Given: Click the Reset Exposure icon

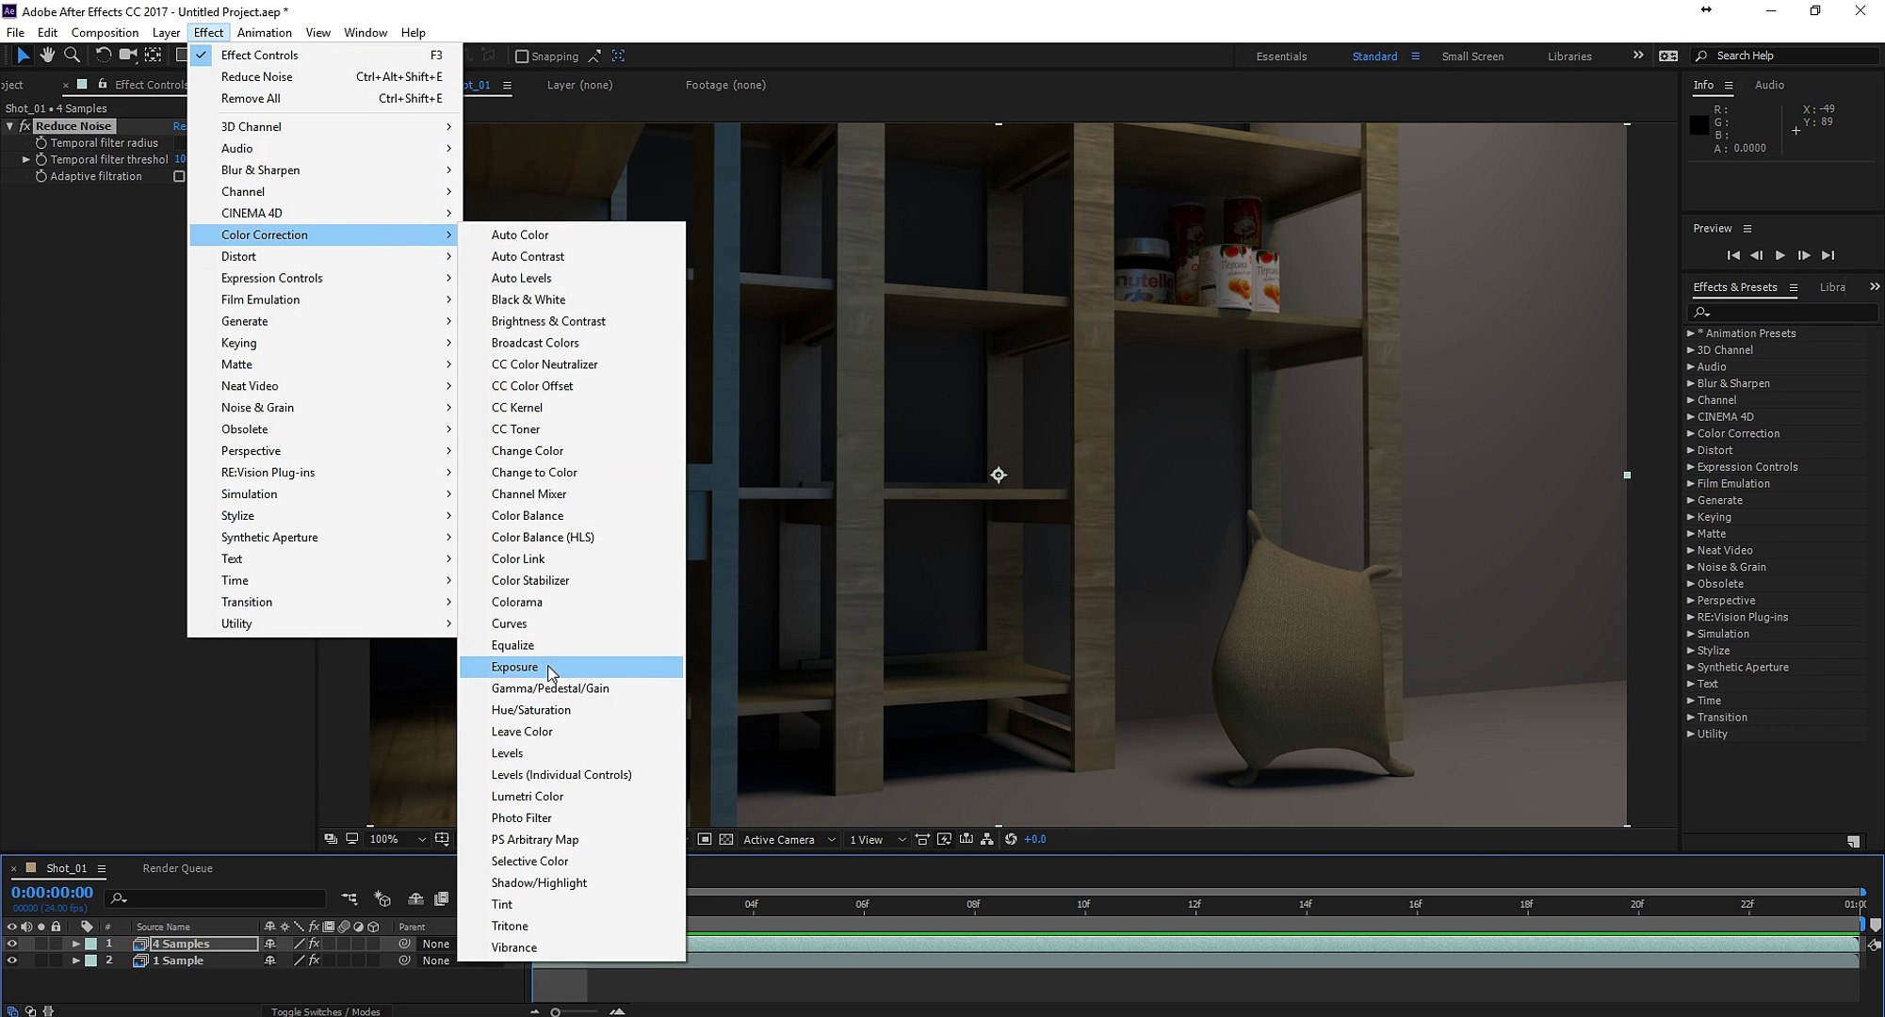Looking at the screenshot, I should [x=1011, y=839].
